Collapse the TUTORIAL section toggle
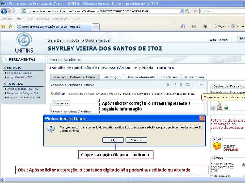The width and height of the screenshot is (245, 183). pos(4,83)
